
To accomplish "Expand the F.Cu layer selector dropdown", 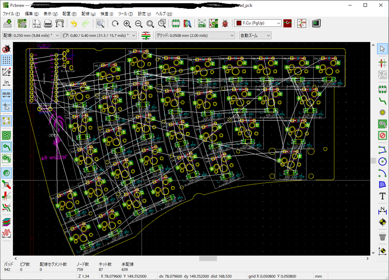I will pyautogui.click(x=258, y=23).
